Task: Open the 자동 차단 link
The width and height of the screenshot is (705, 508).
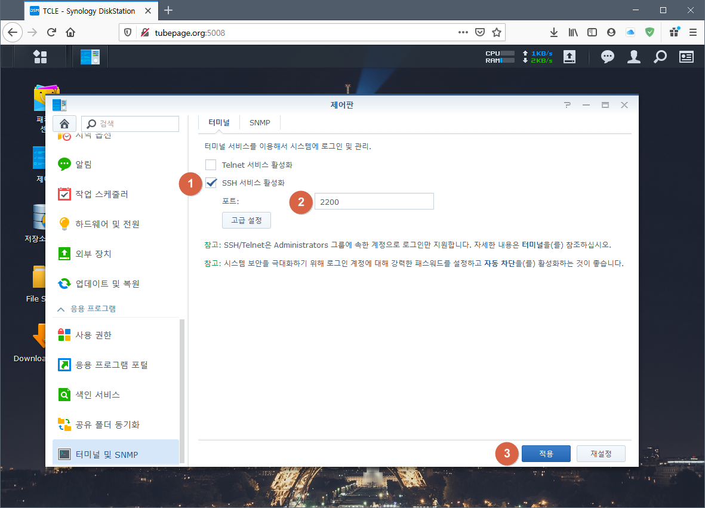Action: [500, 263]
